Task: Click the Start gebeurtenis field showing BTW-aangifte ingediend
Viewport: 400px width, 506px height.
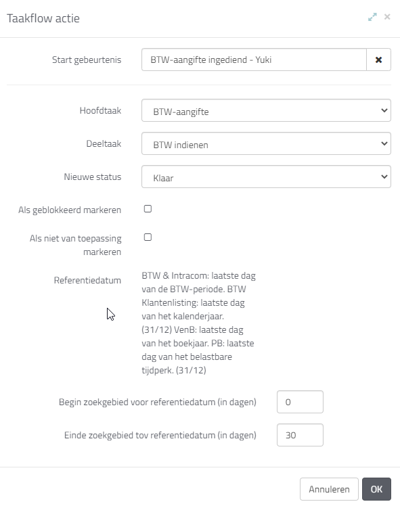Action: coord(254,60)
